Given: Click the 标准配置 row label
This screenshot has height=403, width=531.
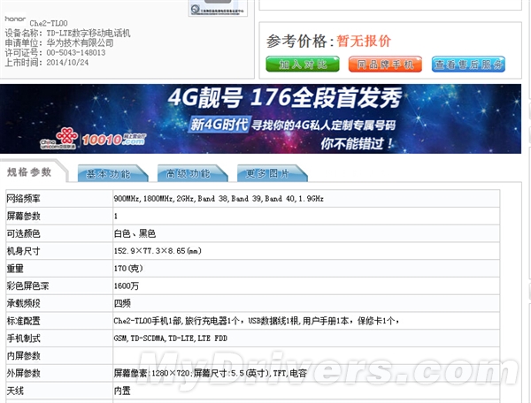Looking at the screenshot, I should pos(23,321).
